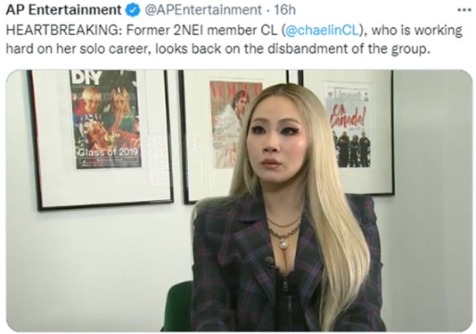Click the round pendant on the necklace
Image resolution: width=476 pixels, height=334 pixels.
click(x=283, y=244)
